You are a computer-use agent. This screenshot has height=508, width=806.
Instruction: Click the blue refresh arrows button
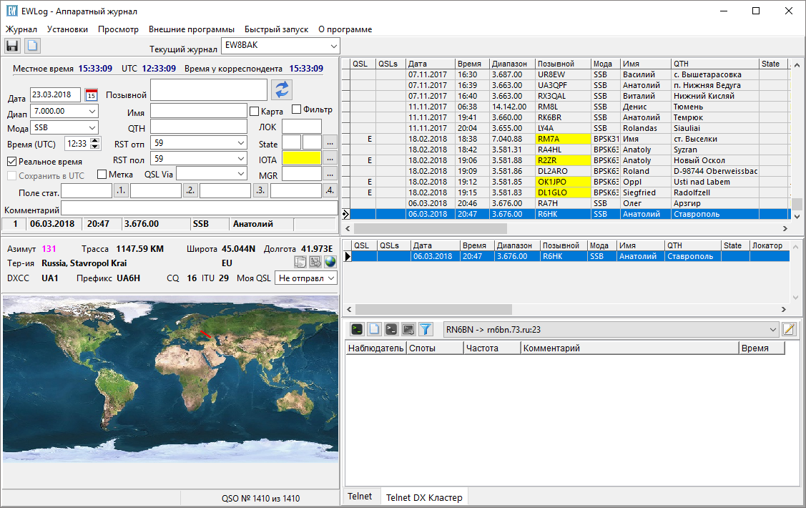coord(282,89)
